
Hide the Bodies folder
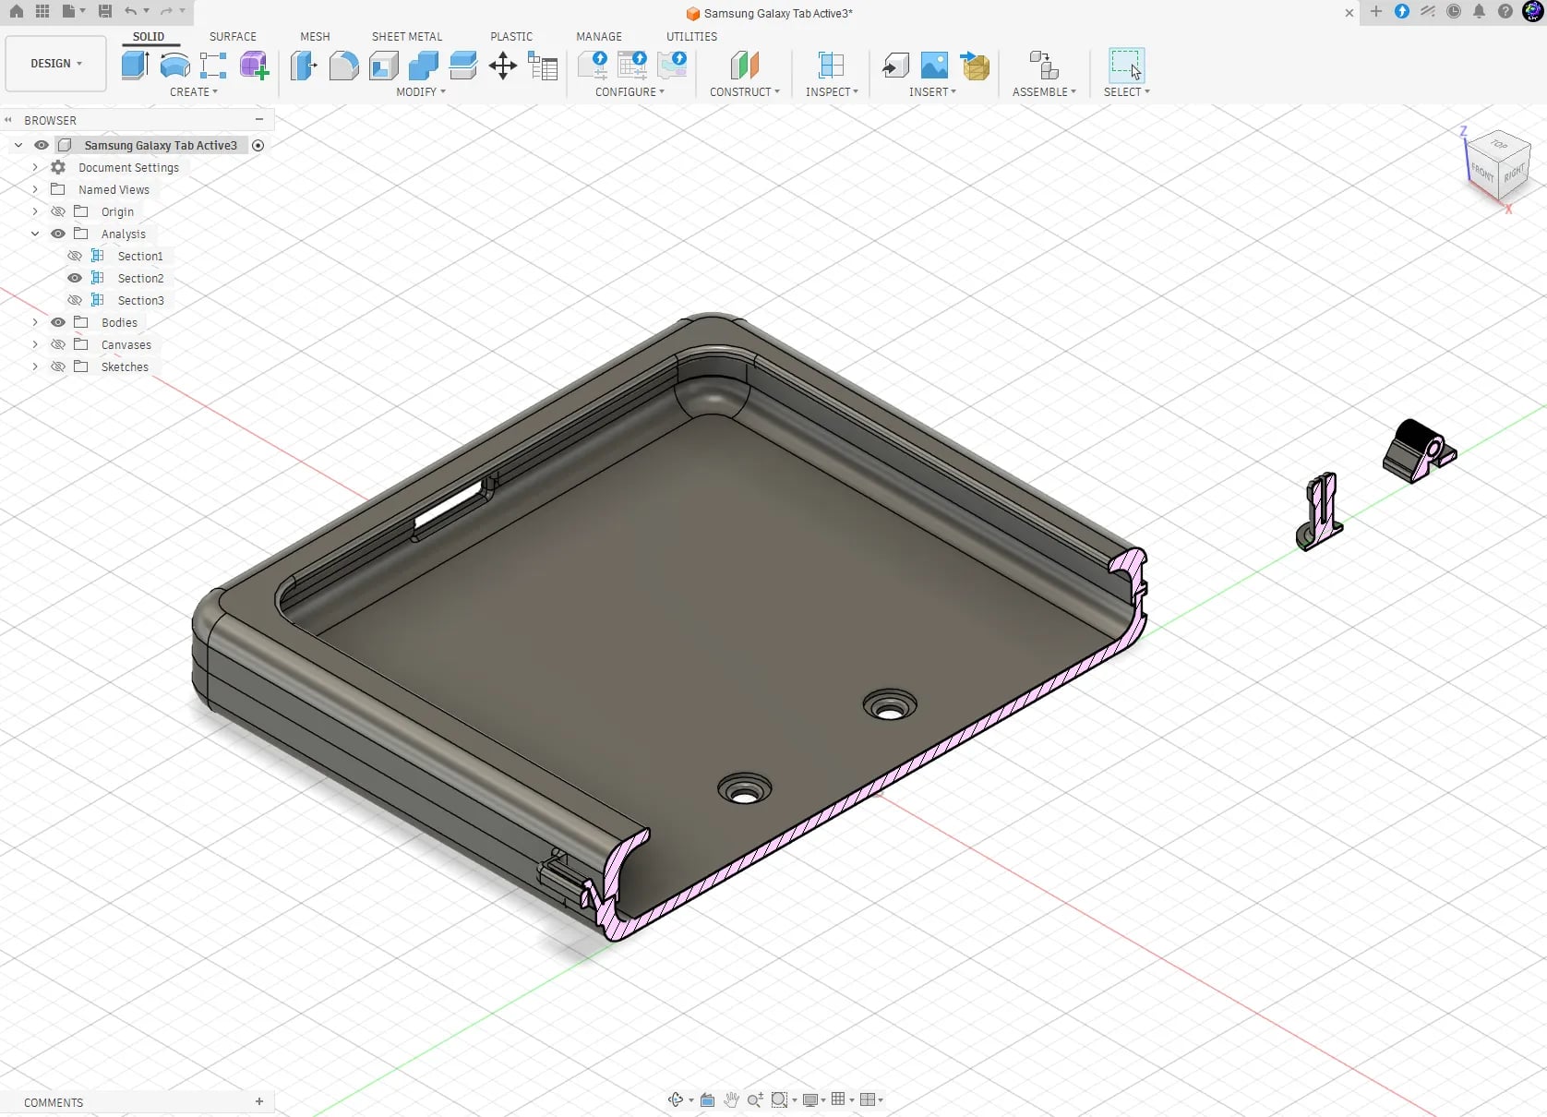click(x=58, y=322)
